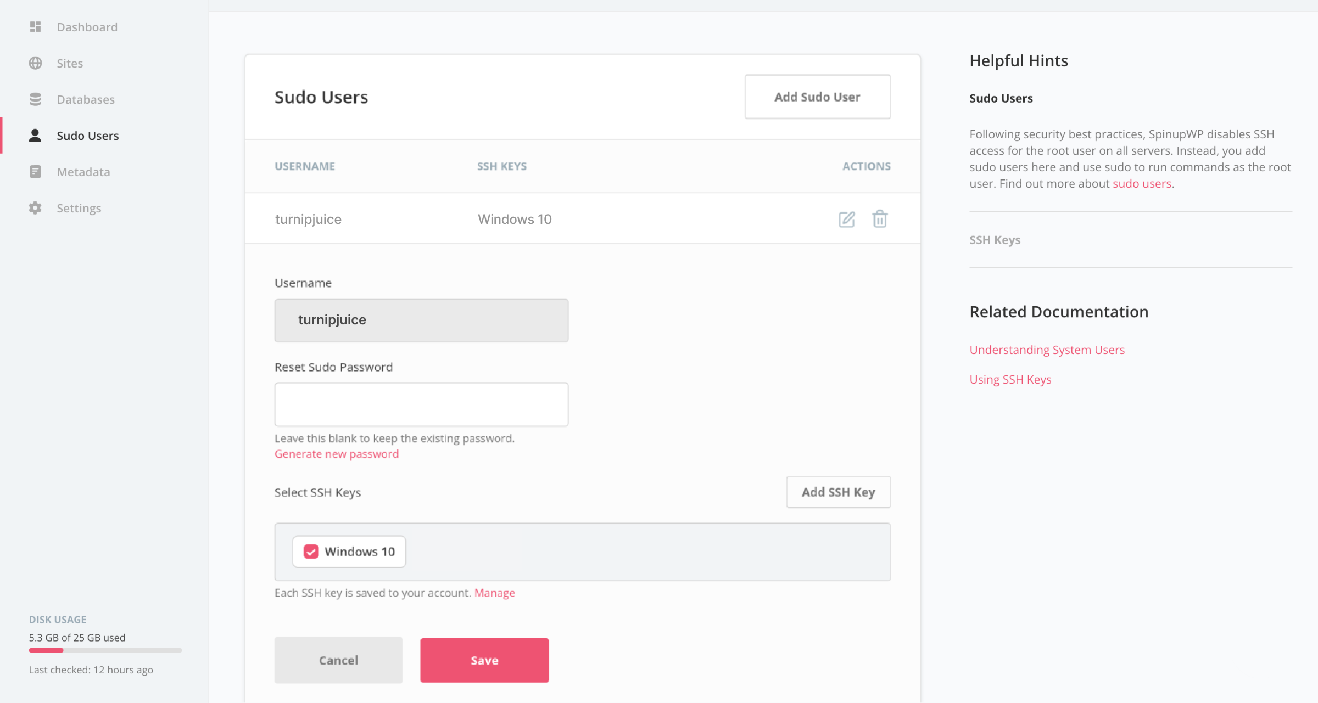Click the disk usage progress bar
The image size is (1318, 703).
[105, 650]
